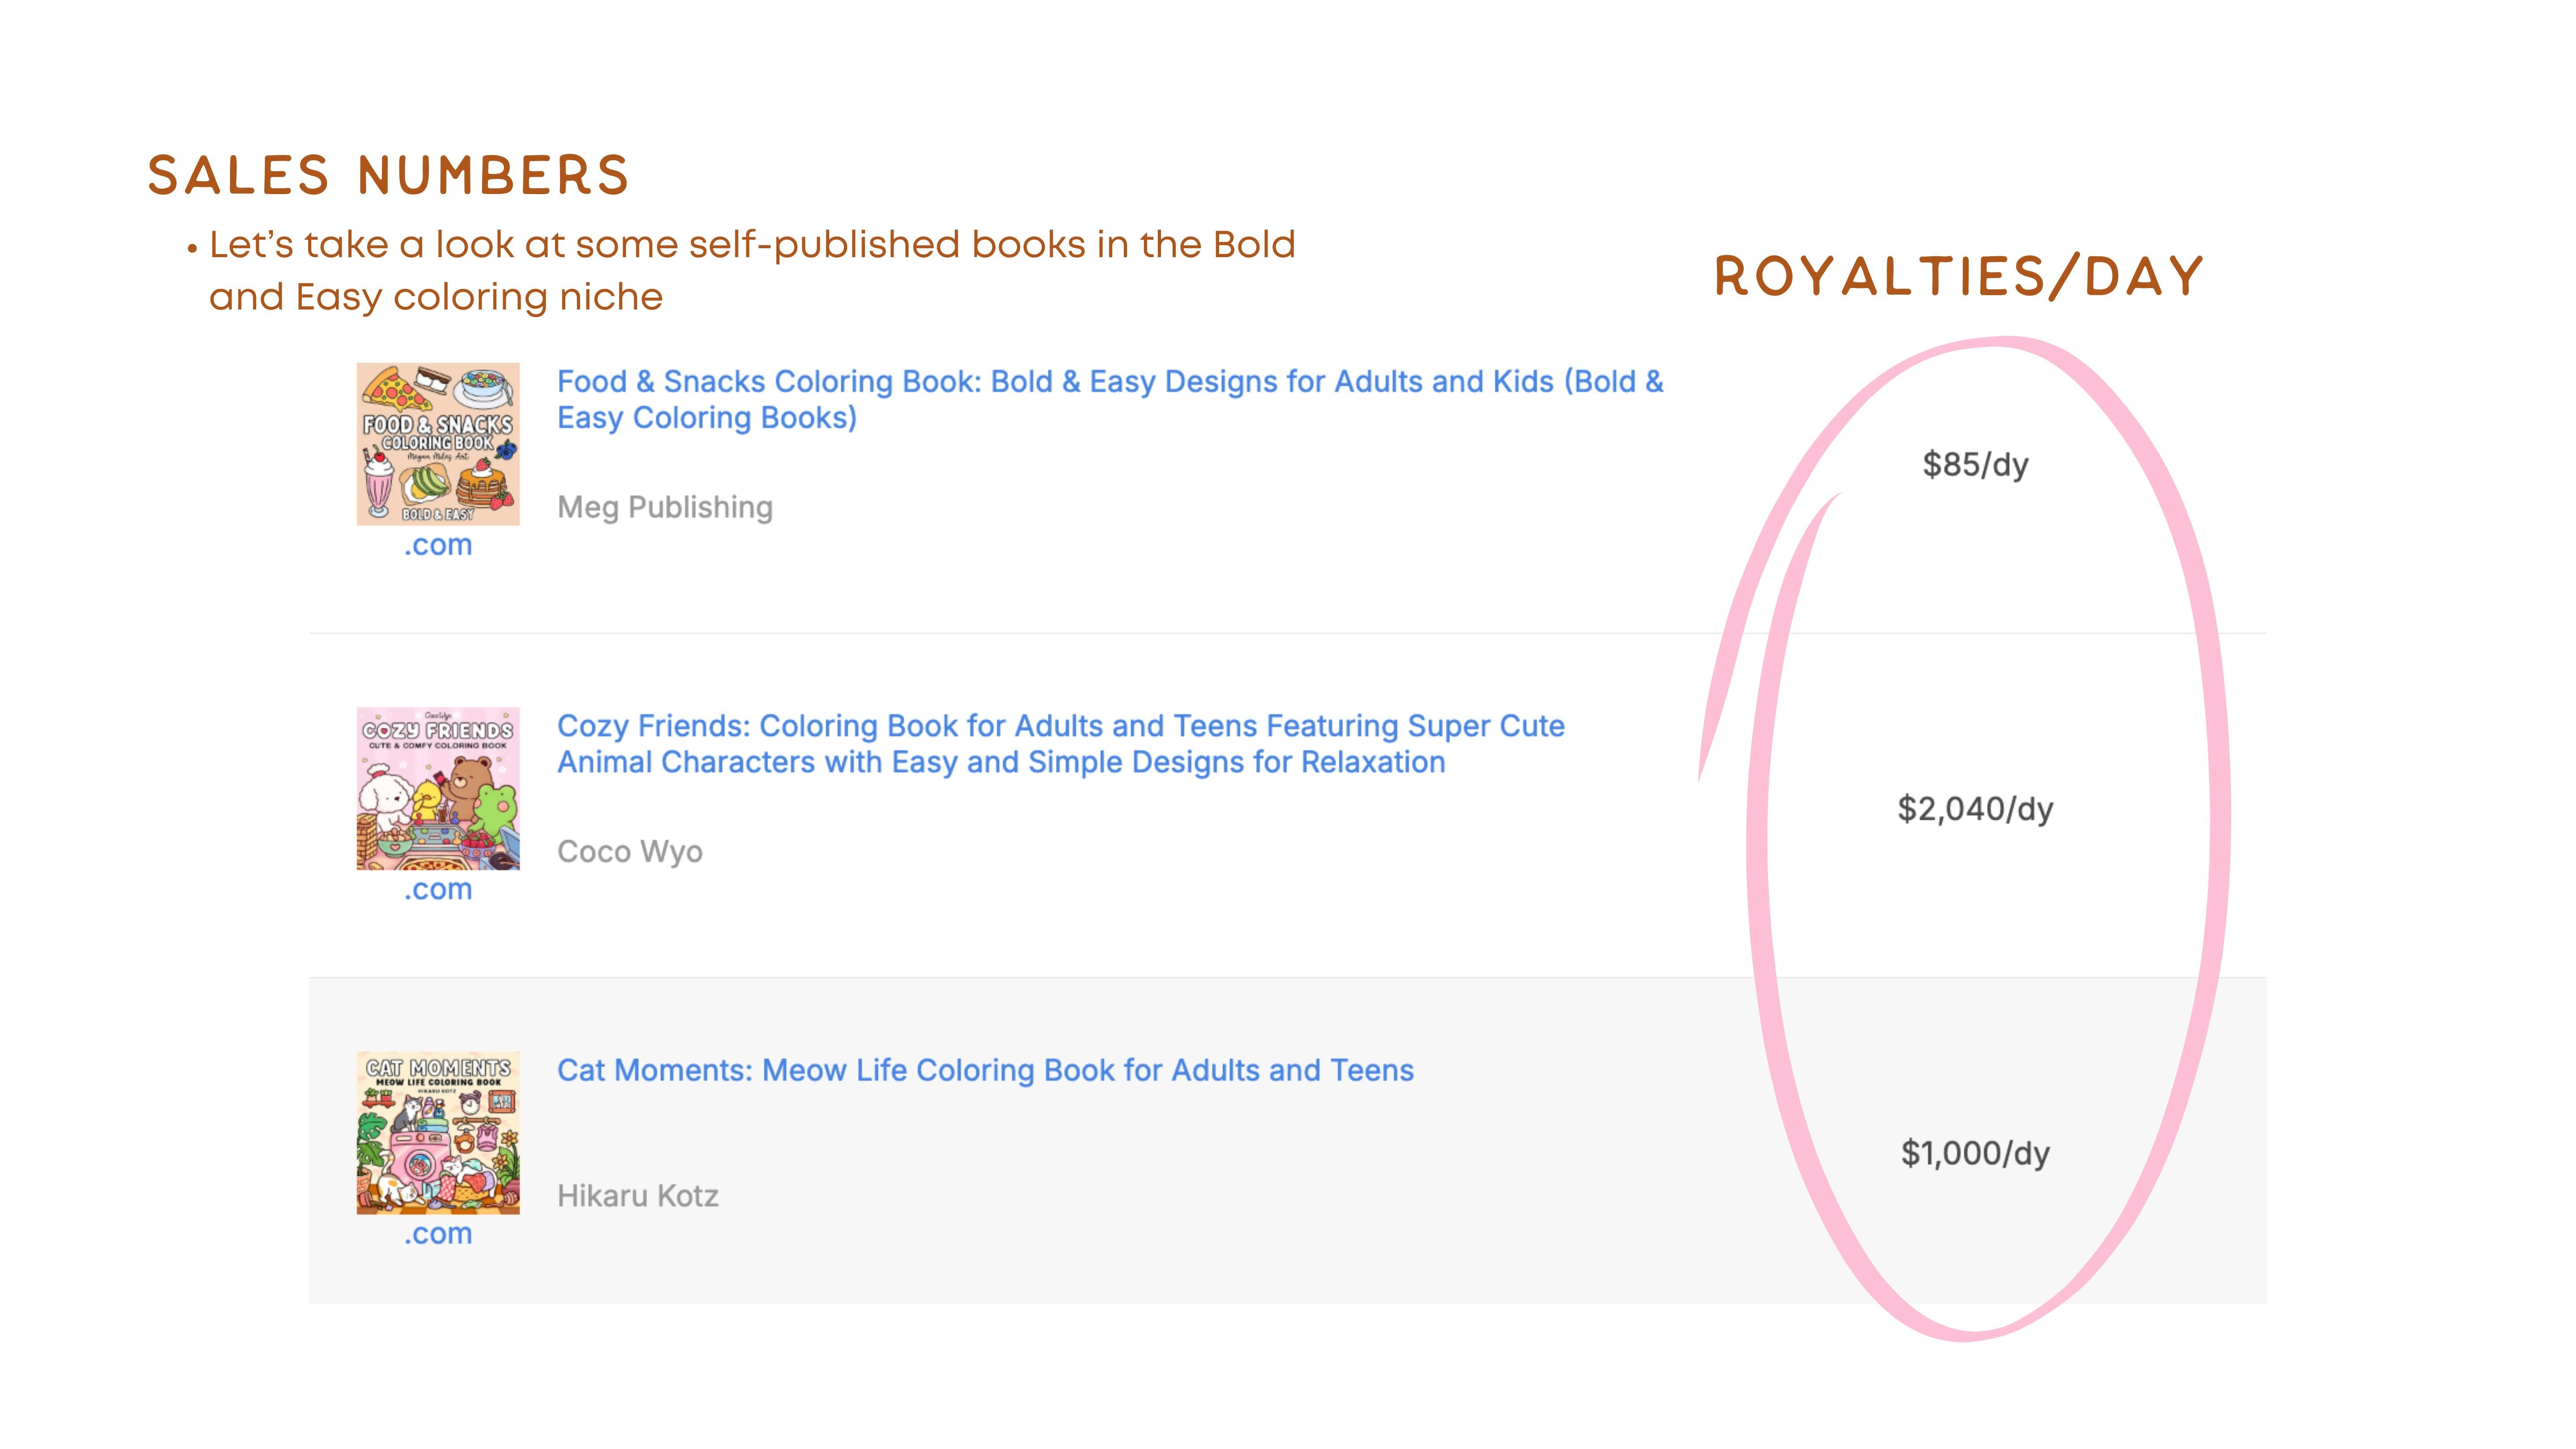Screen dimensions: 2576x1449
Task: Select the Cat Moments cover thumbnail
Action: (438, 1133)
